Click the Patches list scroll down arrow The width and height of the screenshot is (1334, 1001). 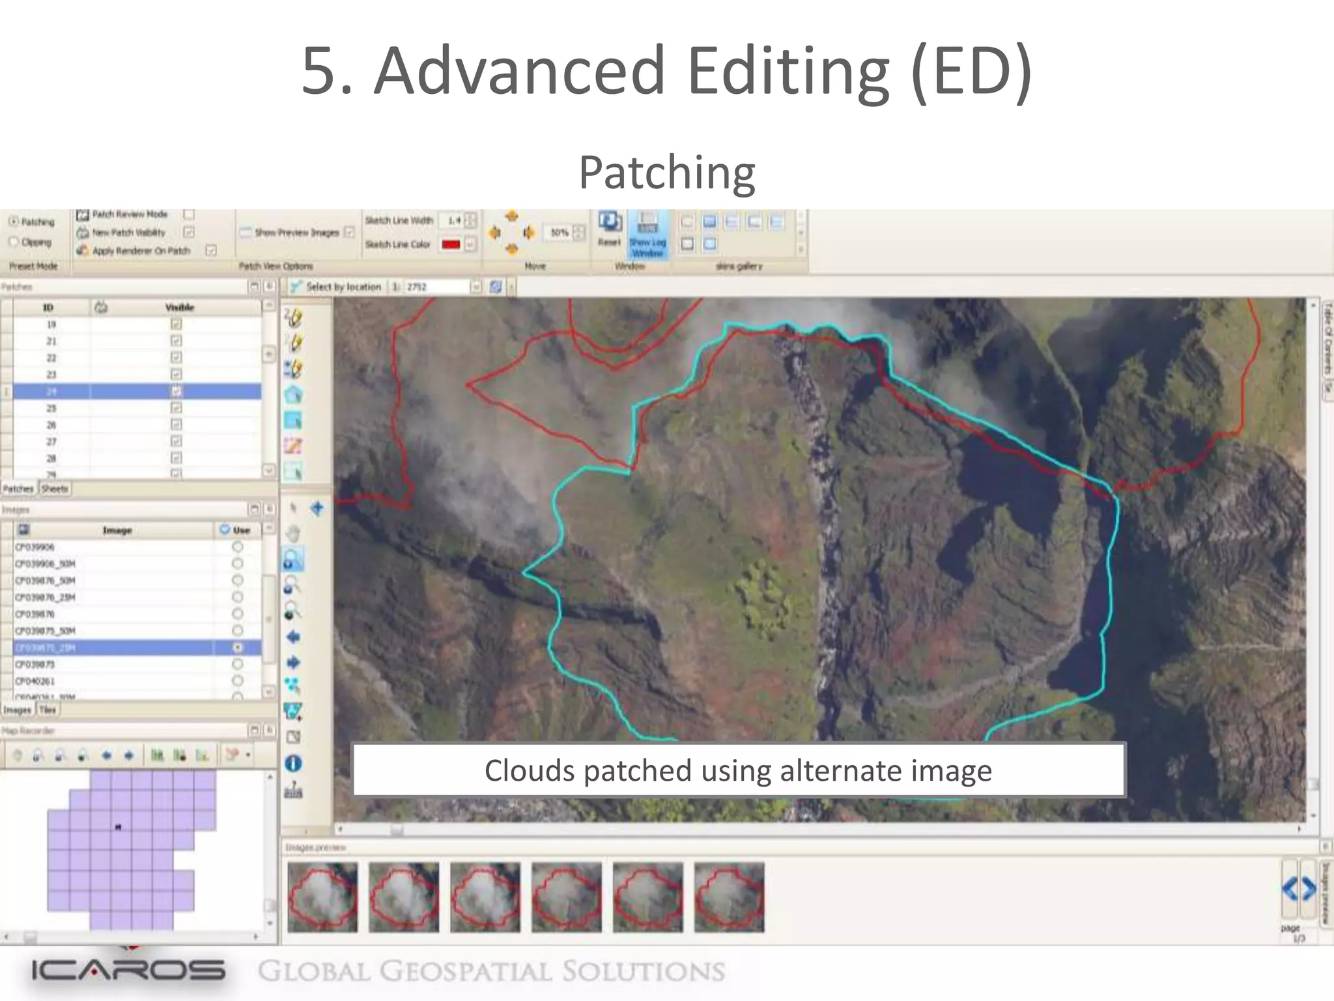269,470
